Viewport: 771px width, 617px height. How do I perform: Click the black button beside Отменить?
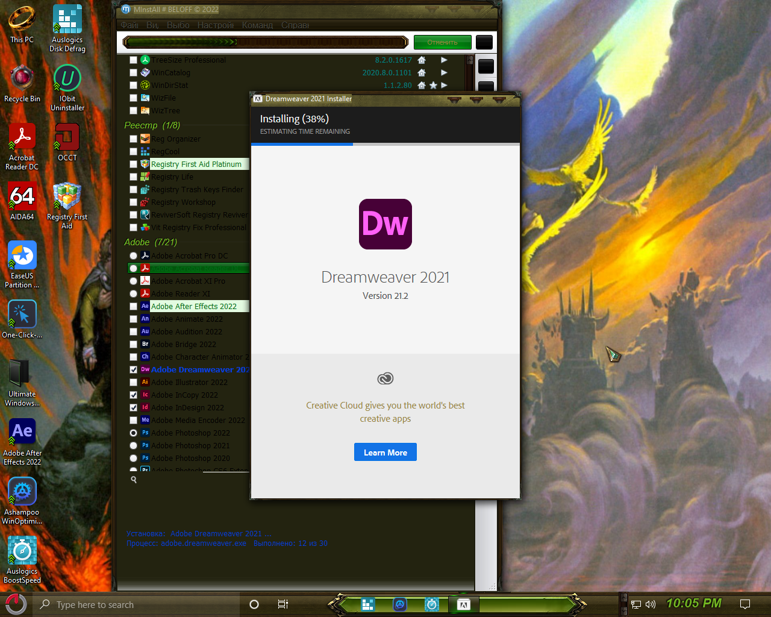(x=484, y=42)
